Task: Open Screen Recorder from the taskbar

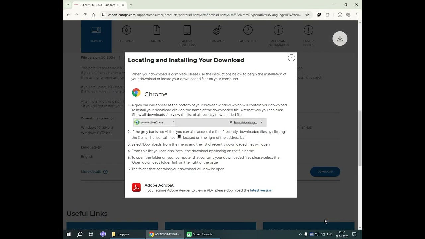Action: 203,234
